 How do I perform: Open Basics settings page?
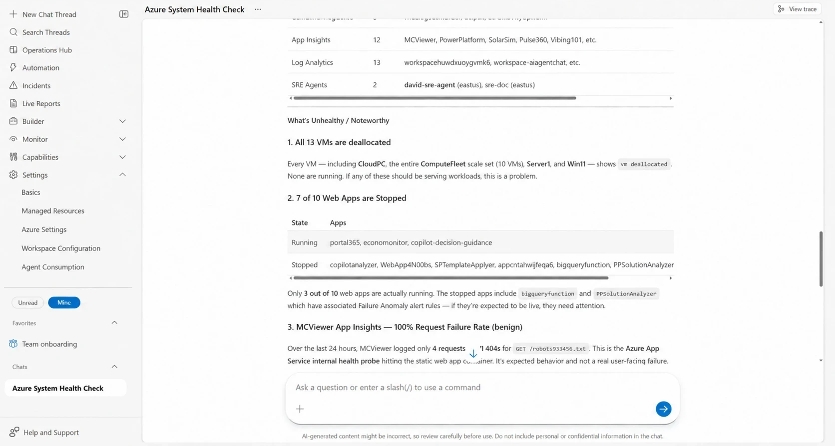[x=31, y=192]
